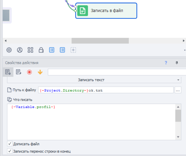
Task: Click the gear settings icon in the lower toolbar
Action: [x=9, y=50]
